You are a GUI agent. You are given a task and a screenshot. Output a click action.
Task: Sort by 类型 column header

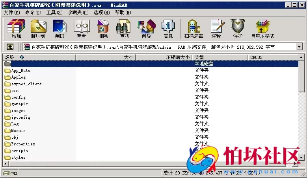[220, 57]
